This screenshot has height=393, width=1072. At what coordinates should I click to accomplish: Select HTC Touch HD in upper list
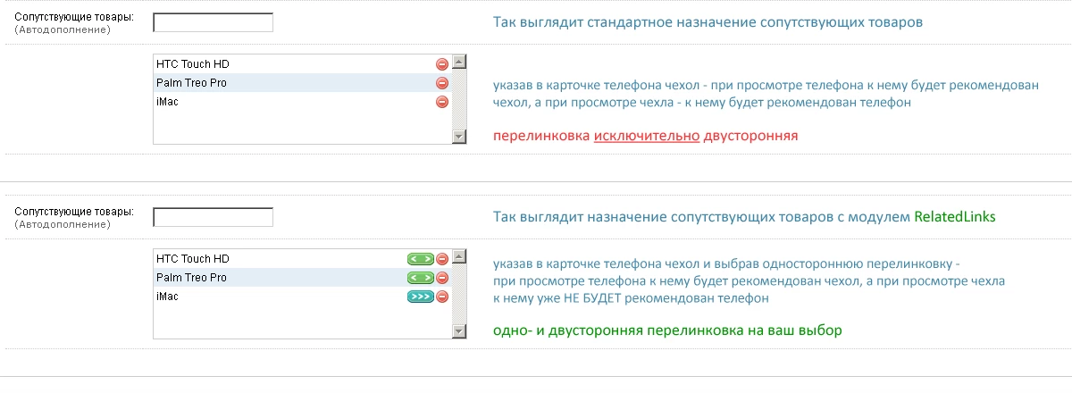303,64
